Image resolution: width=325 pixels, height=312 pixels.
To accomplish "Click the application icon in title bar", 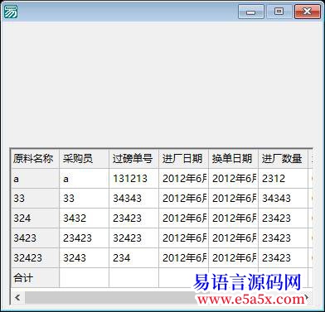I will [11, 12].
